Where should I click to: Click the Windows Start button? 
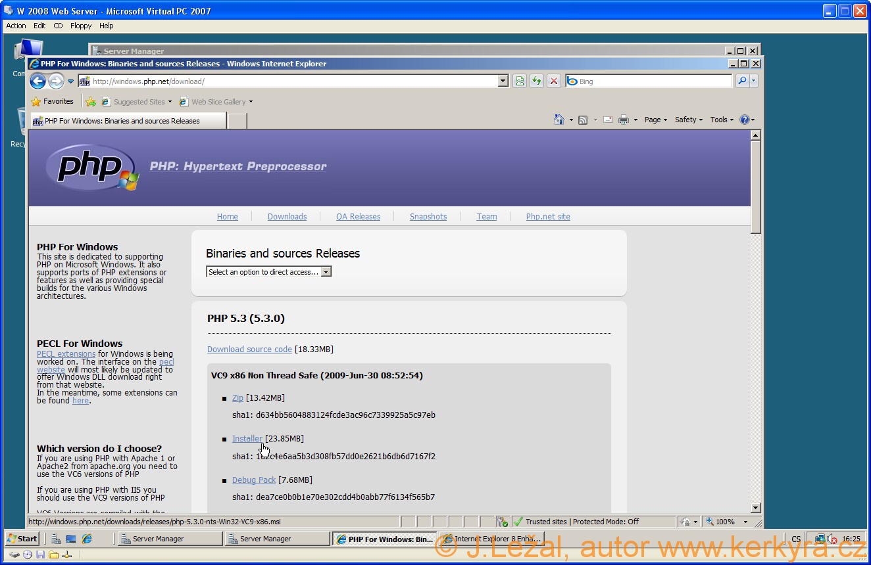point(22,539)
